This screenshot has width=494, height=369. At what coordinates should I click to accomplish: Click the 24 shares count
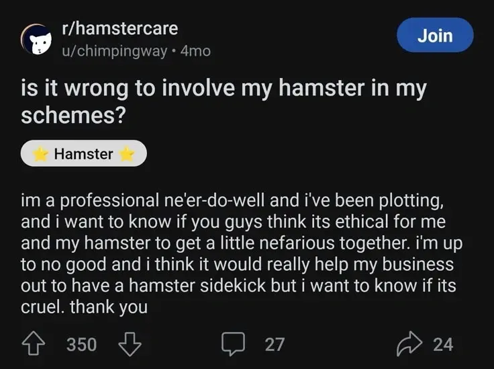(x=443, y=344)
